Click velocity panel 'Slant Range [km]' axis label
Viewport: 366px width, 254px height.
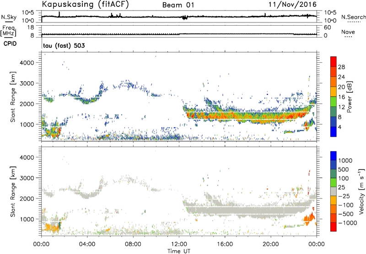[x=13, y=192]
